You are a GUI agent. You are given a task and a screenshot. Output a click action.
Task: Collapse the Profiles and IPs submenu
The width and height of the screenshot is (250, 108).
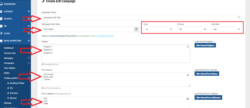29,78
